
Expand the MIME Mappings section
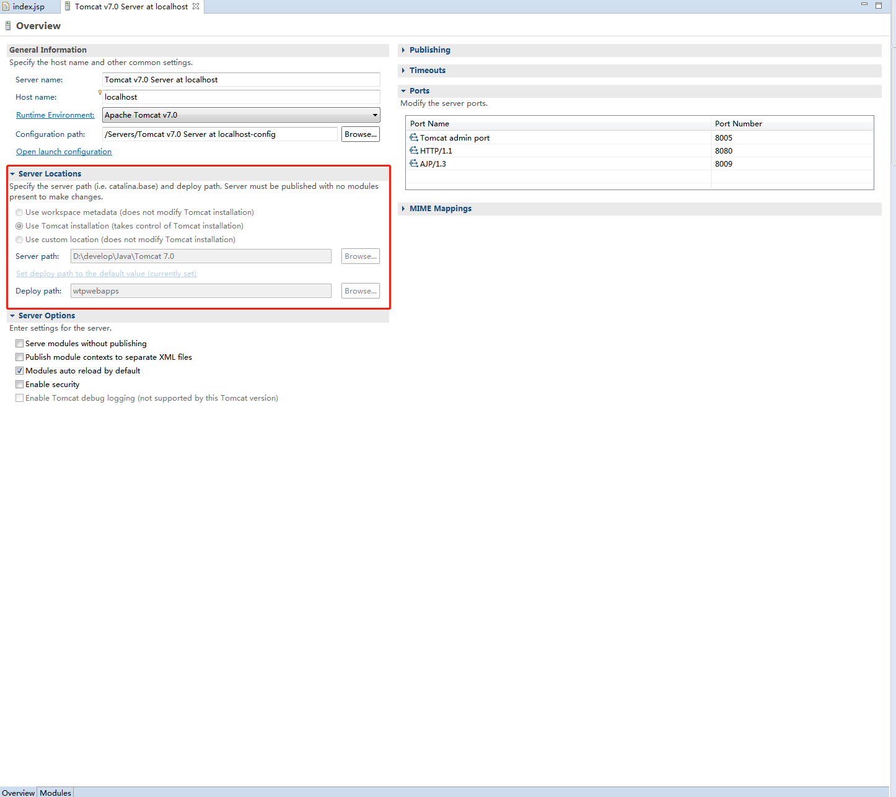403,209
